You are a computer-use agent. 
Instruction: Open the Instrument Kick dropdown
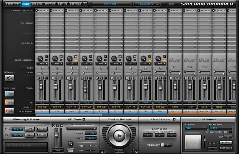click(x=196, y=128)
